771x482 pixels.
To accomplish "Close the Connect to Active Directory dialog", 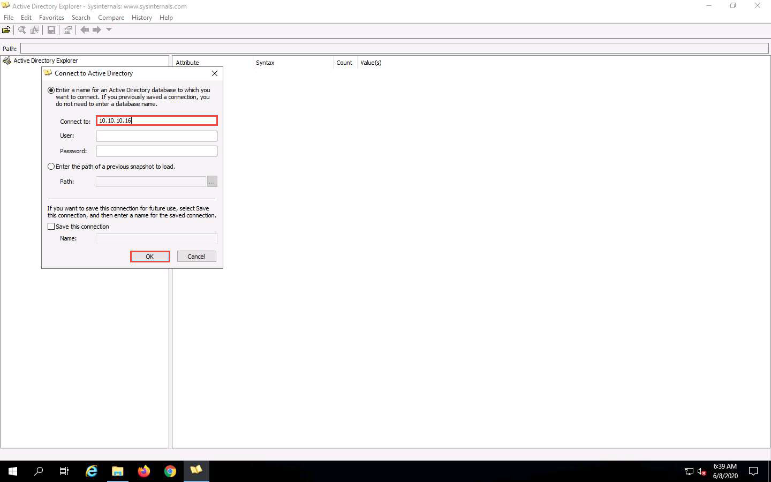I will (x=215, y=73).
